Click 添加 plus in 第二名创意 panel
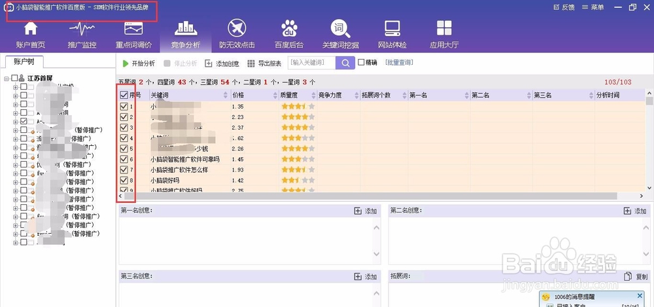Image resolution: width=654 pixels, height=307 pixels. click(627, 211)
